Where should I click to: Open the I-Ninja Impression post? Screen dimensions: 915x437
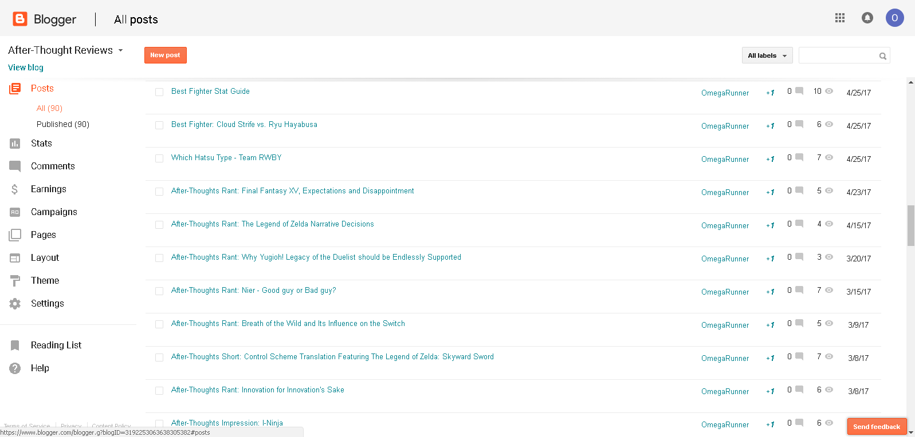click(x=227, y=423)
